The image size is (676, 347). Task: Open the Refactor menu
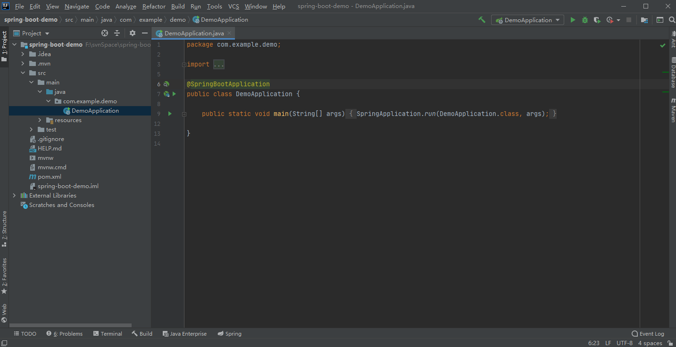(x=154, y=6)
